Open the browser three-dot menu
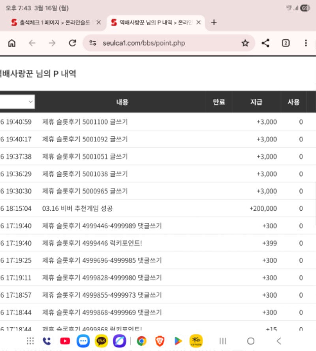Screen dimensions: 316x351 pos(306,43)
